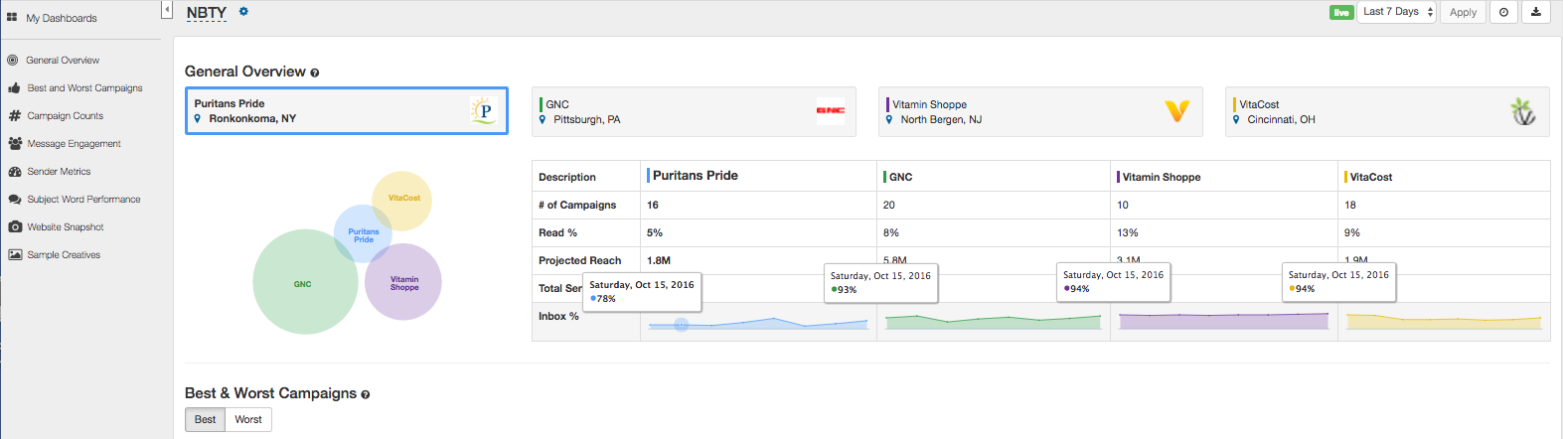The height and width of the screenshot is (439, 1563).
Task: Open Best and Worst Campaigns sidebar item
Action: point(84,88)
